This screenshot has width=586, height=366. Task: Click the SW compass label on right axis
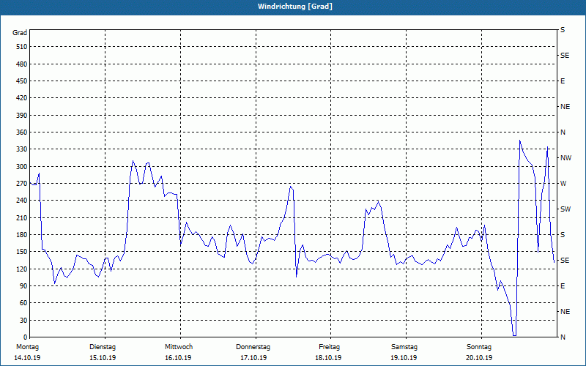(x=565, y=209)
